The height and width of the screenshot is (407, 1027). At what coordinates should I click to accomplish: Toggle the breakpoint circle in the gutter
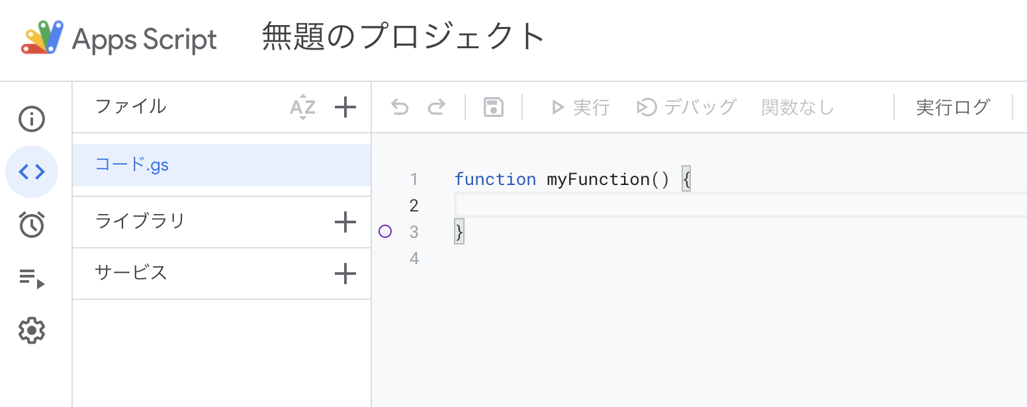point(386,232)
